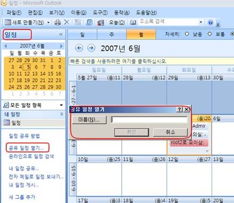The width and height of the screenshot is (234, 203).
Task: Click the 확인 button in dialog
Action: click(131, 132)
